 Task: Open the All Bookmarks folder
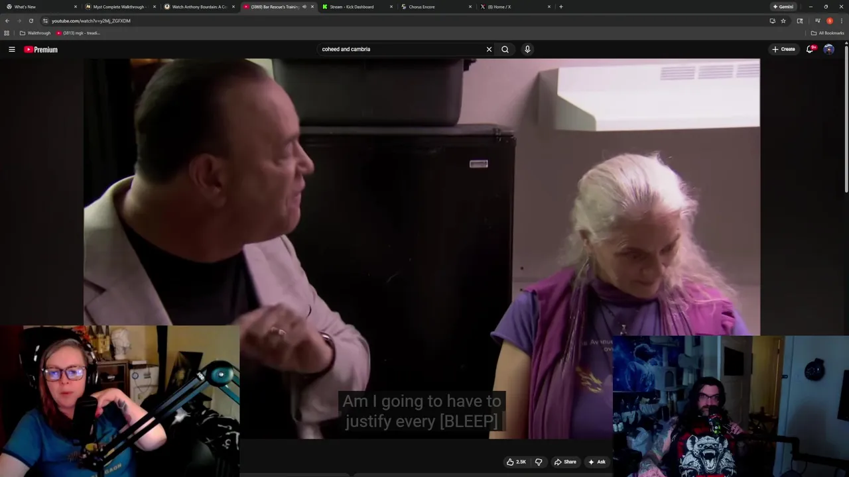pos(828,33)
